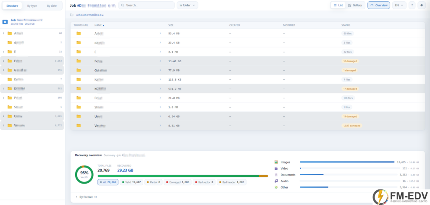Click folder icon in the 13.41 GB row
The width and height of the screenshot is (430, 205).
point(79,61)
